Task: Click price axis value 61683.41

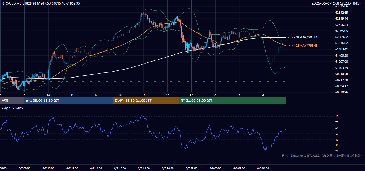Action: (x=341, y=49)
